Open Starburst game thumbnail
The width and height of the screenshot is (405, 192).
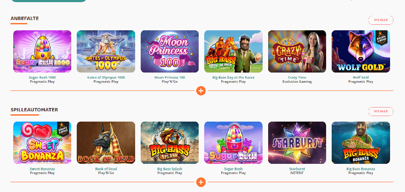tap(297, 143)
